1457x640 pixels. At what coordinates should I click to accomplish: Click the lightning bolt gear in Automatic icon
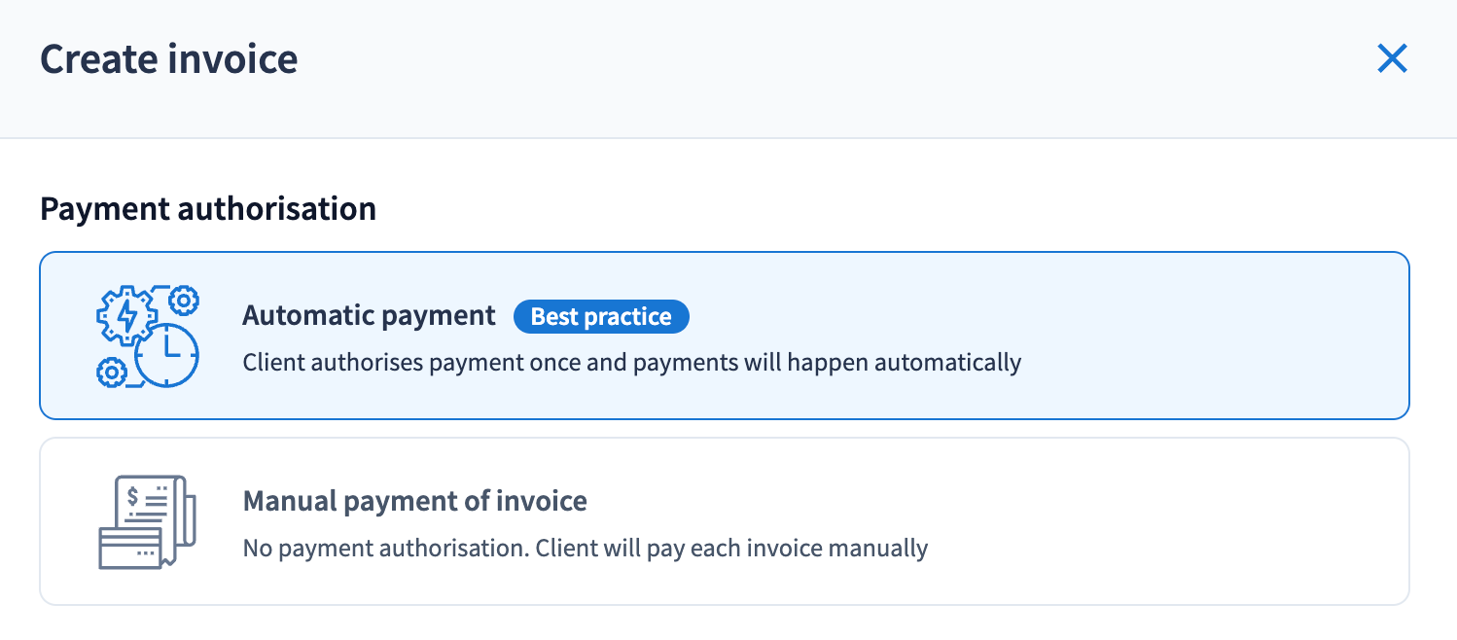pyautogui.click(x=127, y=316)
